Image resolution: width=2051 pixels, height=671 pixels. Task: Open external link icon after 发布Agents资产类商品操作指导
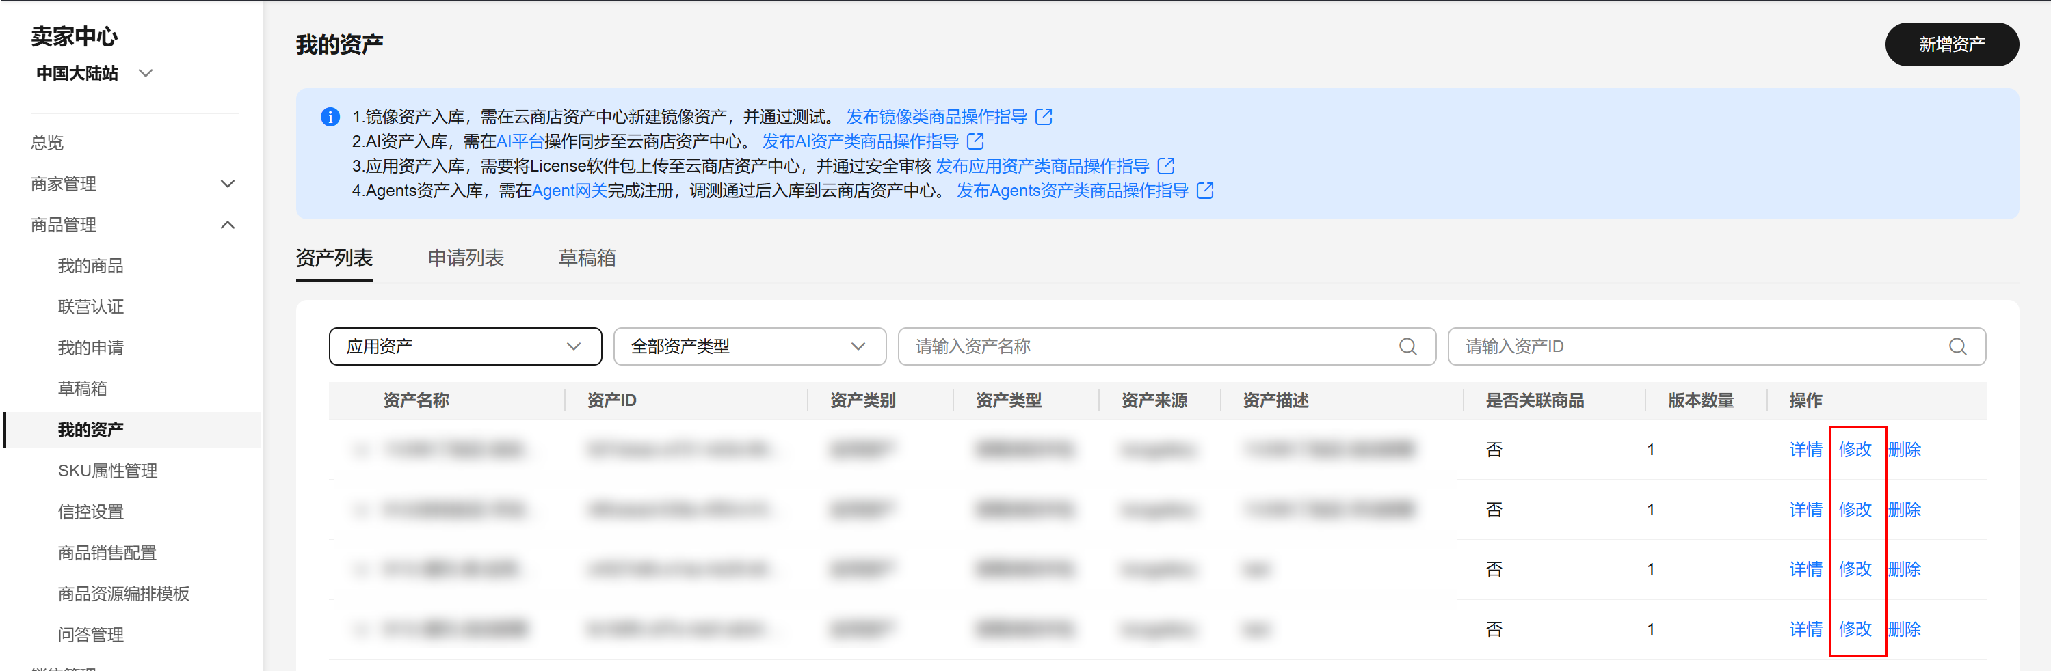(x=1204, y=190)
